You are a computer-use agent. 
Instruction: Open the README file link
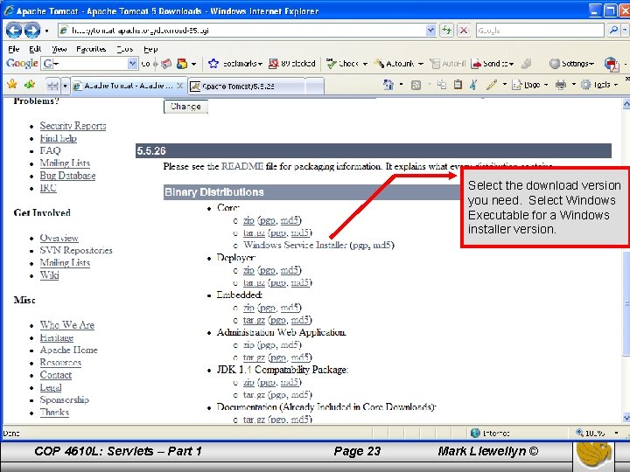coord(242,166)
